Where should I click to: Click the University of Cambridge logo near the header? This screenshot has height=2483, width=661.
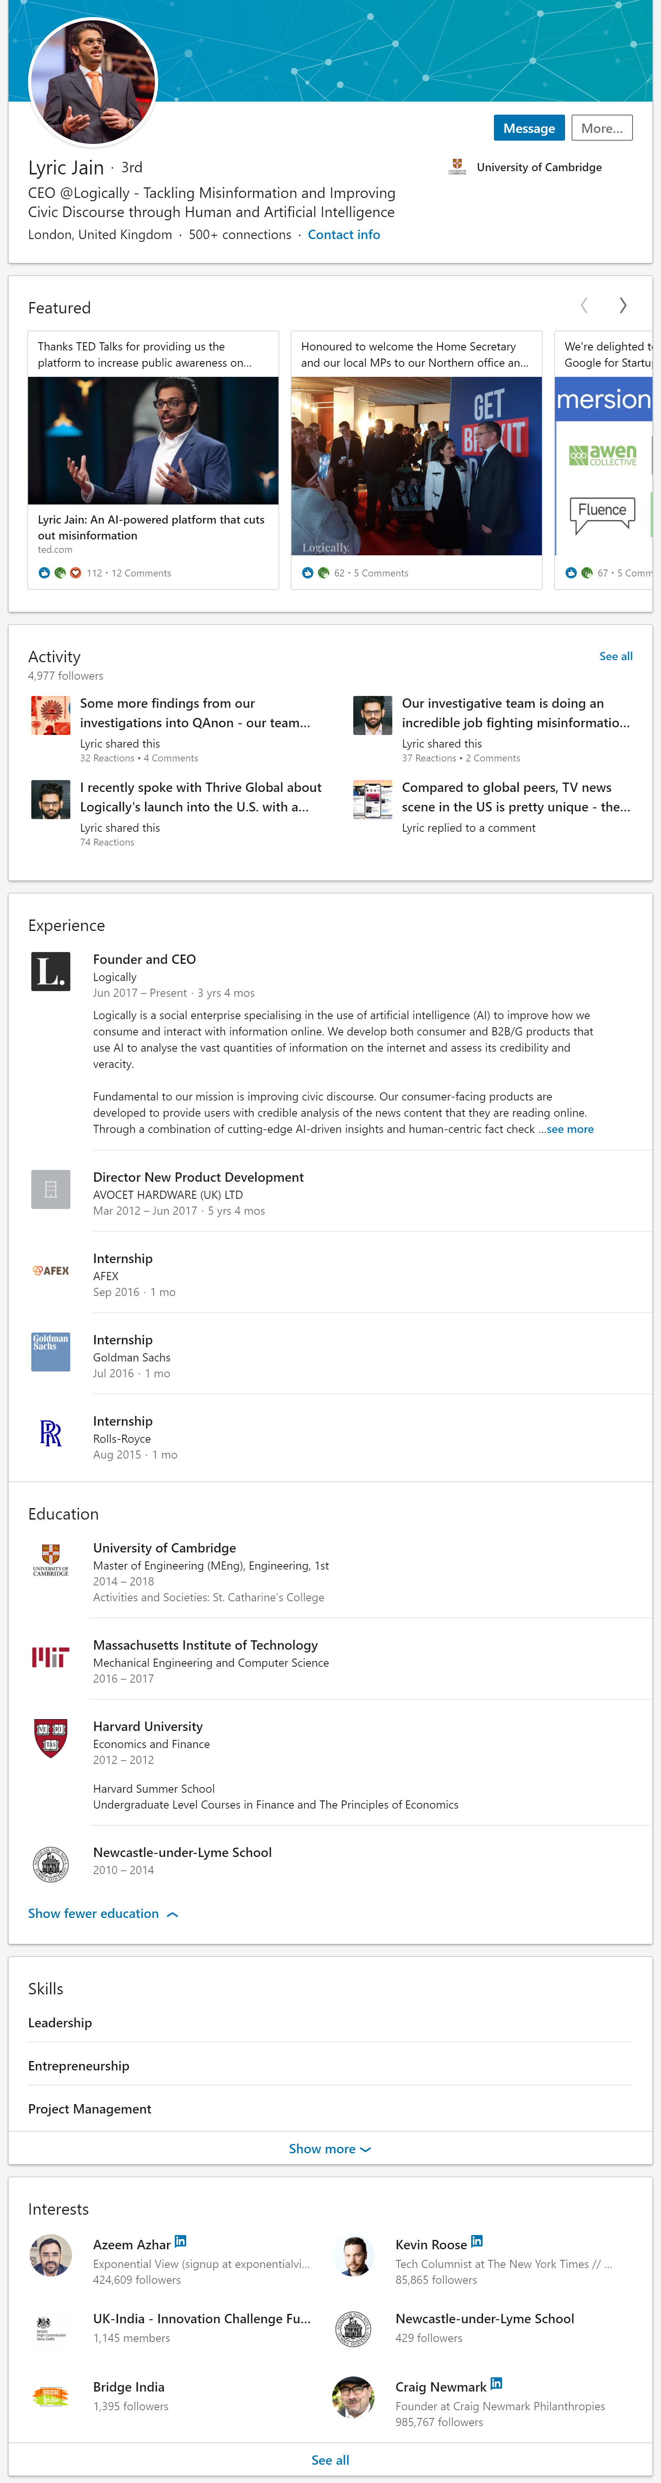458,167
